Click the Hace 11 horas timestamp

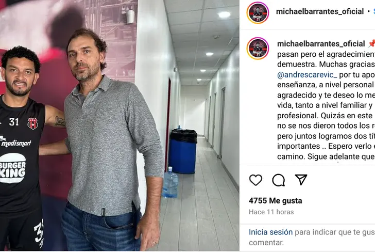click(271, 212)
